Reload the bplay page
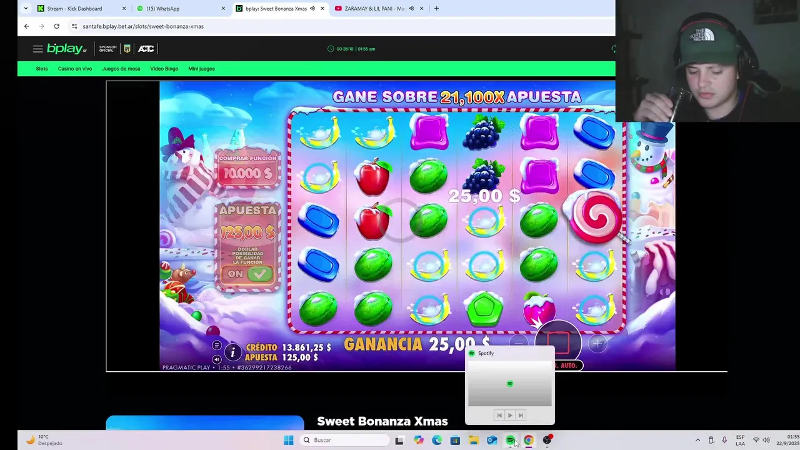The height and width of the screenshot is (450, 800). click(x=56, y=26)
